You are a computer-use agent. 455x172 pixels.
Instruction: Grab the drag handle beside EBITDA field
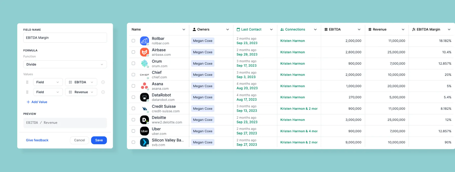tap(27, 82)
